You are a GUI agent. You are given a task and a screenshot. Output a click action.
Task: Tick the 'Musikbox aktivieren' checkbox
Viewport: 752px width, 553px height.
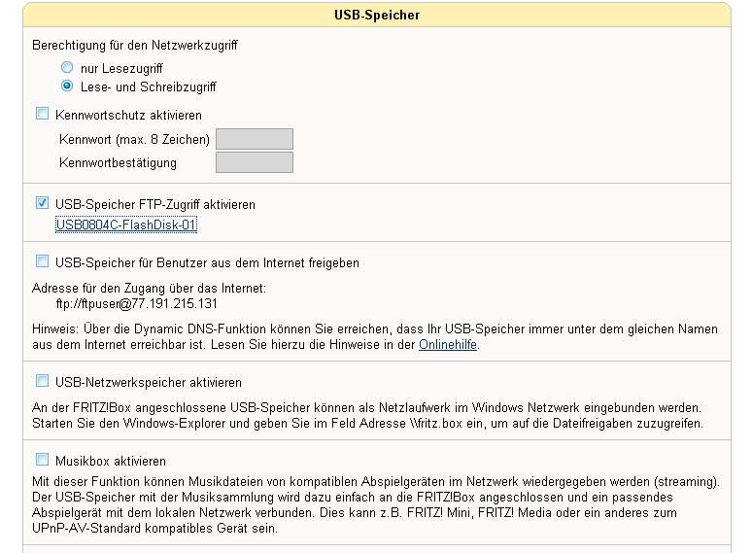coord(42,460)
